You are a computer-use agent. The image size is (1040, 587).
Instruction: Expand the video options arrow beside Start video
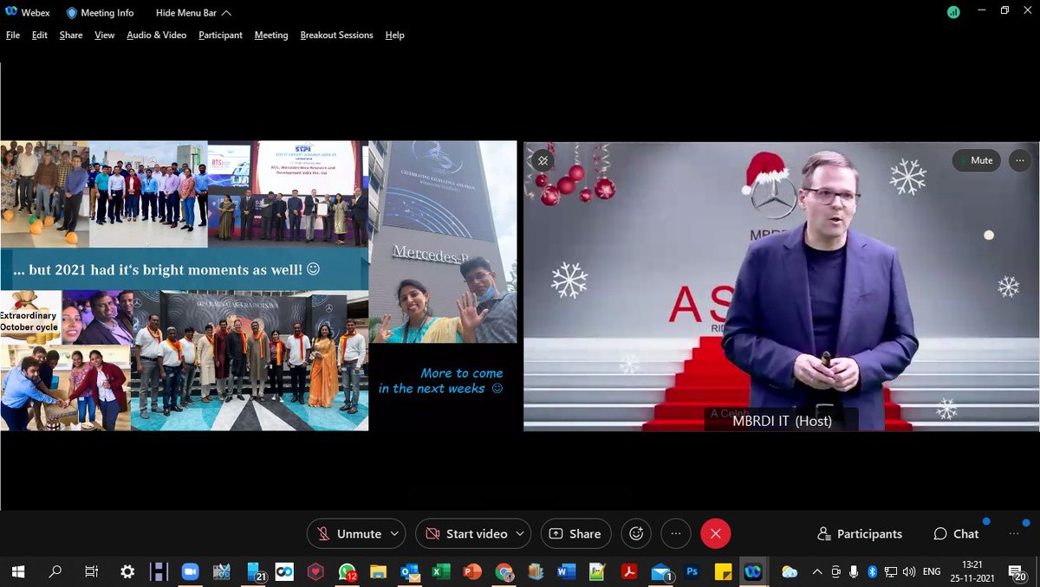(x=521, y=533)
